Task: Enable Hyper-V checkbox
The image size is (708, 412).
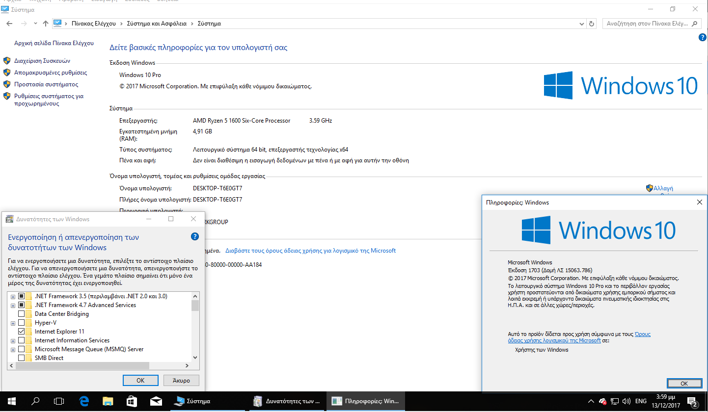Action: 21,323
